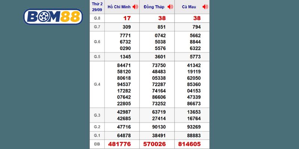Select the G.1 row label

point(97,136)
